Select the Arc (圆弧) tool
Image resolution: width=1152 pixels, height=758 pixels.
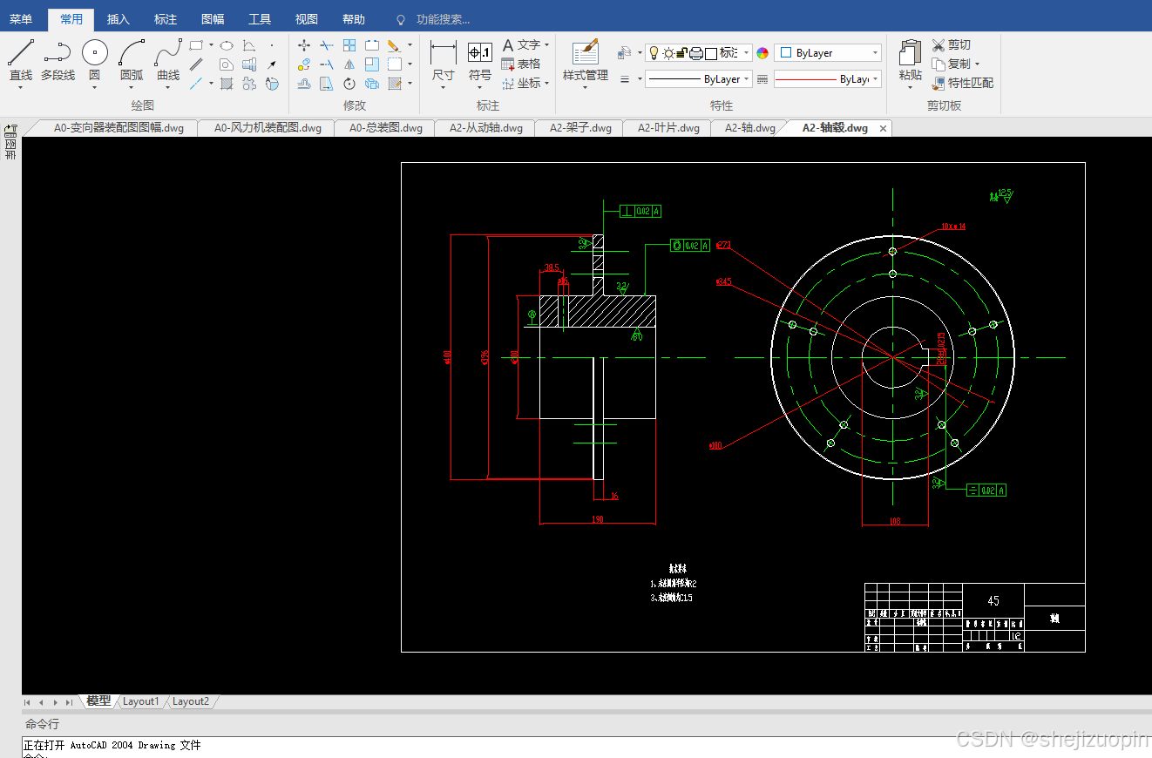[x=132, y=59]
